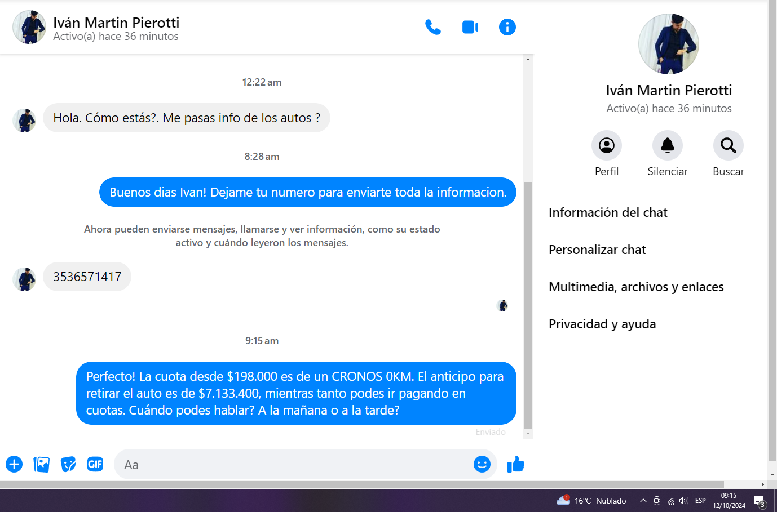Viewport: 777px width, 512px height.
Task: Expand Personalizar chat section
Action: pos(597,250)
